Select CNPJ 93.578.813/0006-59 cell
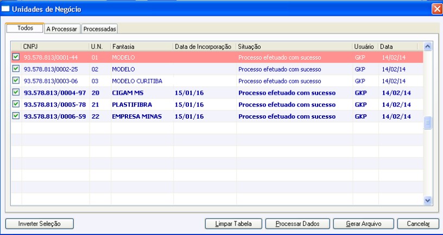 point(55,116)
